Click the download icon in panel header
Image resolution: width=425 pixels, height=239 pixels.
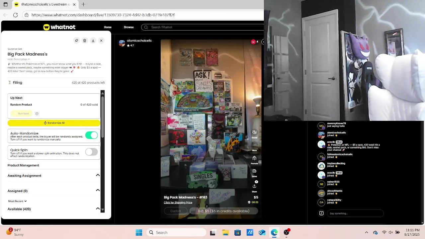click(93, 40)
